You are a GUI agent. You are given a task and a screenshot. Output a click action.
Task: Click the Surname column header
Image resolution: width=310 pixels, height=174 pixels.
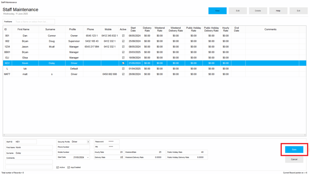tap(52, 29)
